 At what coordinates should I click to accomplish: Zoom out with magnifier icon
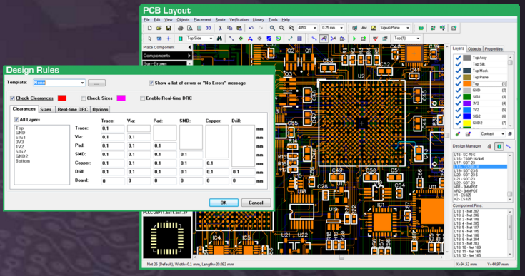tap(281, 28)
